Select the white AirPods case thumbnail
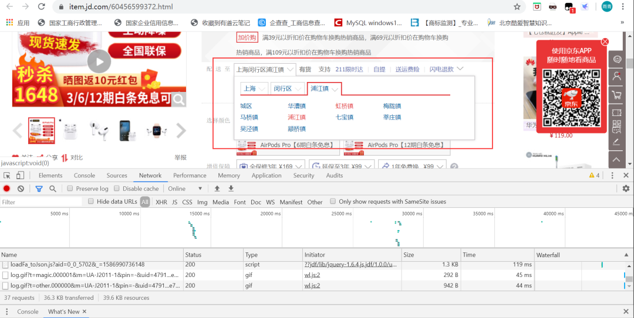 pyautogui.click(x=70, y=130)
